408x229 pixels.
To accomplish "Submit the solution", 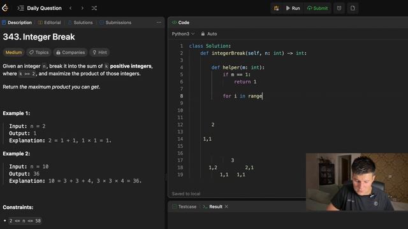I will (317, 8).
